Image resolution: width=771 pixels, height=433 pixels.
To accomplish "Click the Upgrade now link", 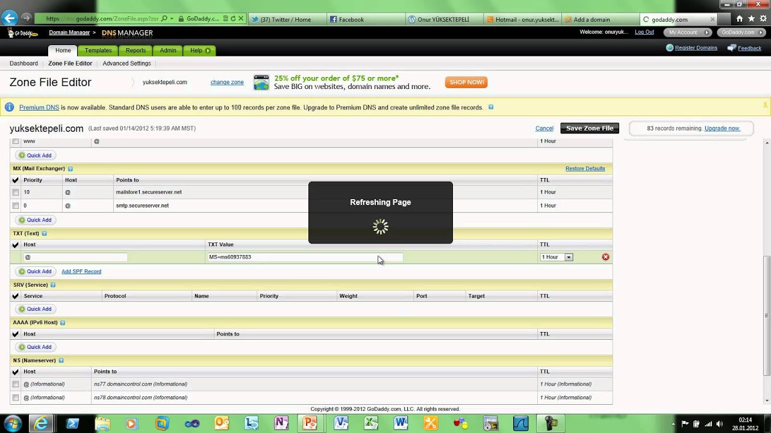I will (722, 129).
